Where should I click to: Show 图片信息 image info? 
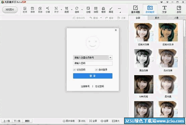(x=69, y=121)
